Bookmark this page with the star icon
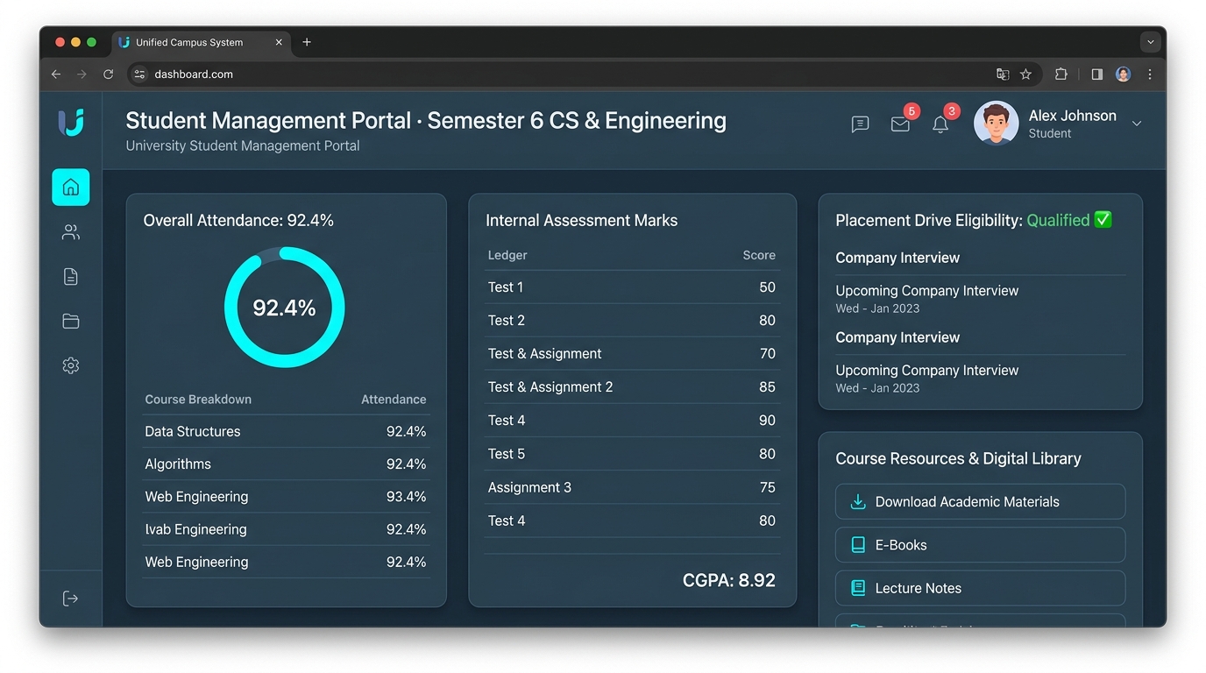This screenshot has height=673, width=1206. pyautogui.click(x=1025, y=74)
